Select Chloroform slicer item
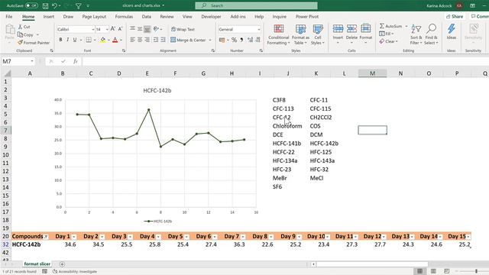Viewport: 489px width, 275px height. 287,126
